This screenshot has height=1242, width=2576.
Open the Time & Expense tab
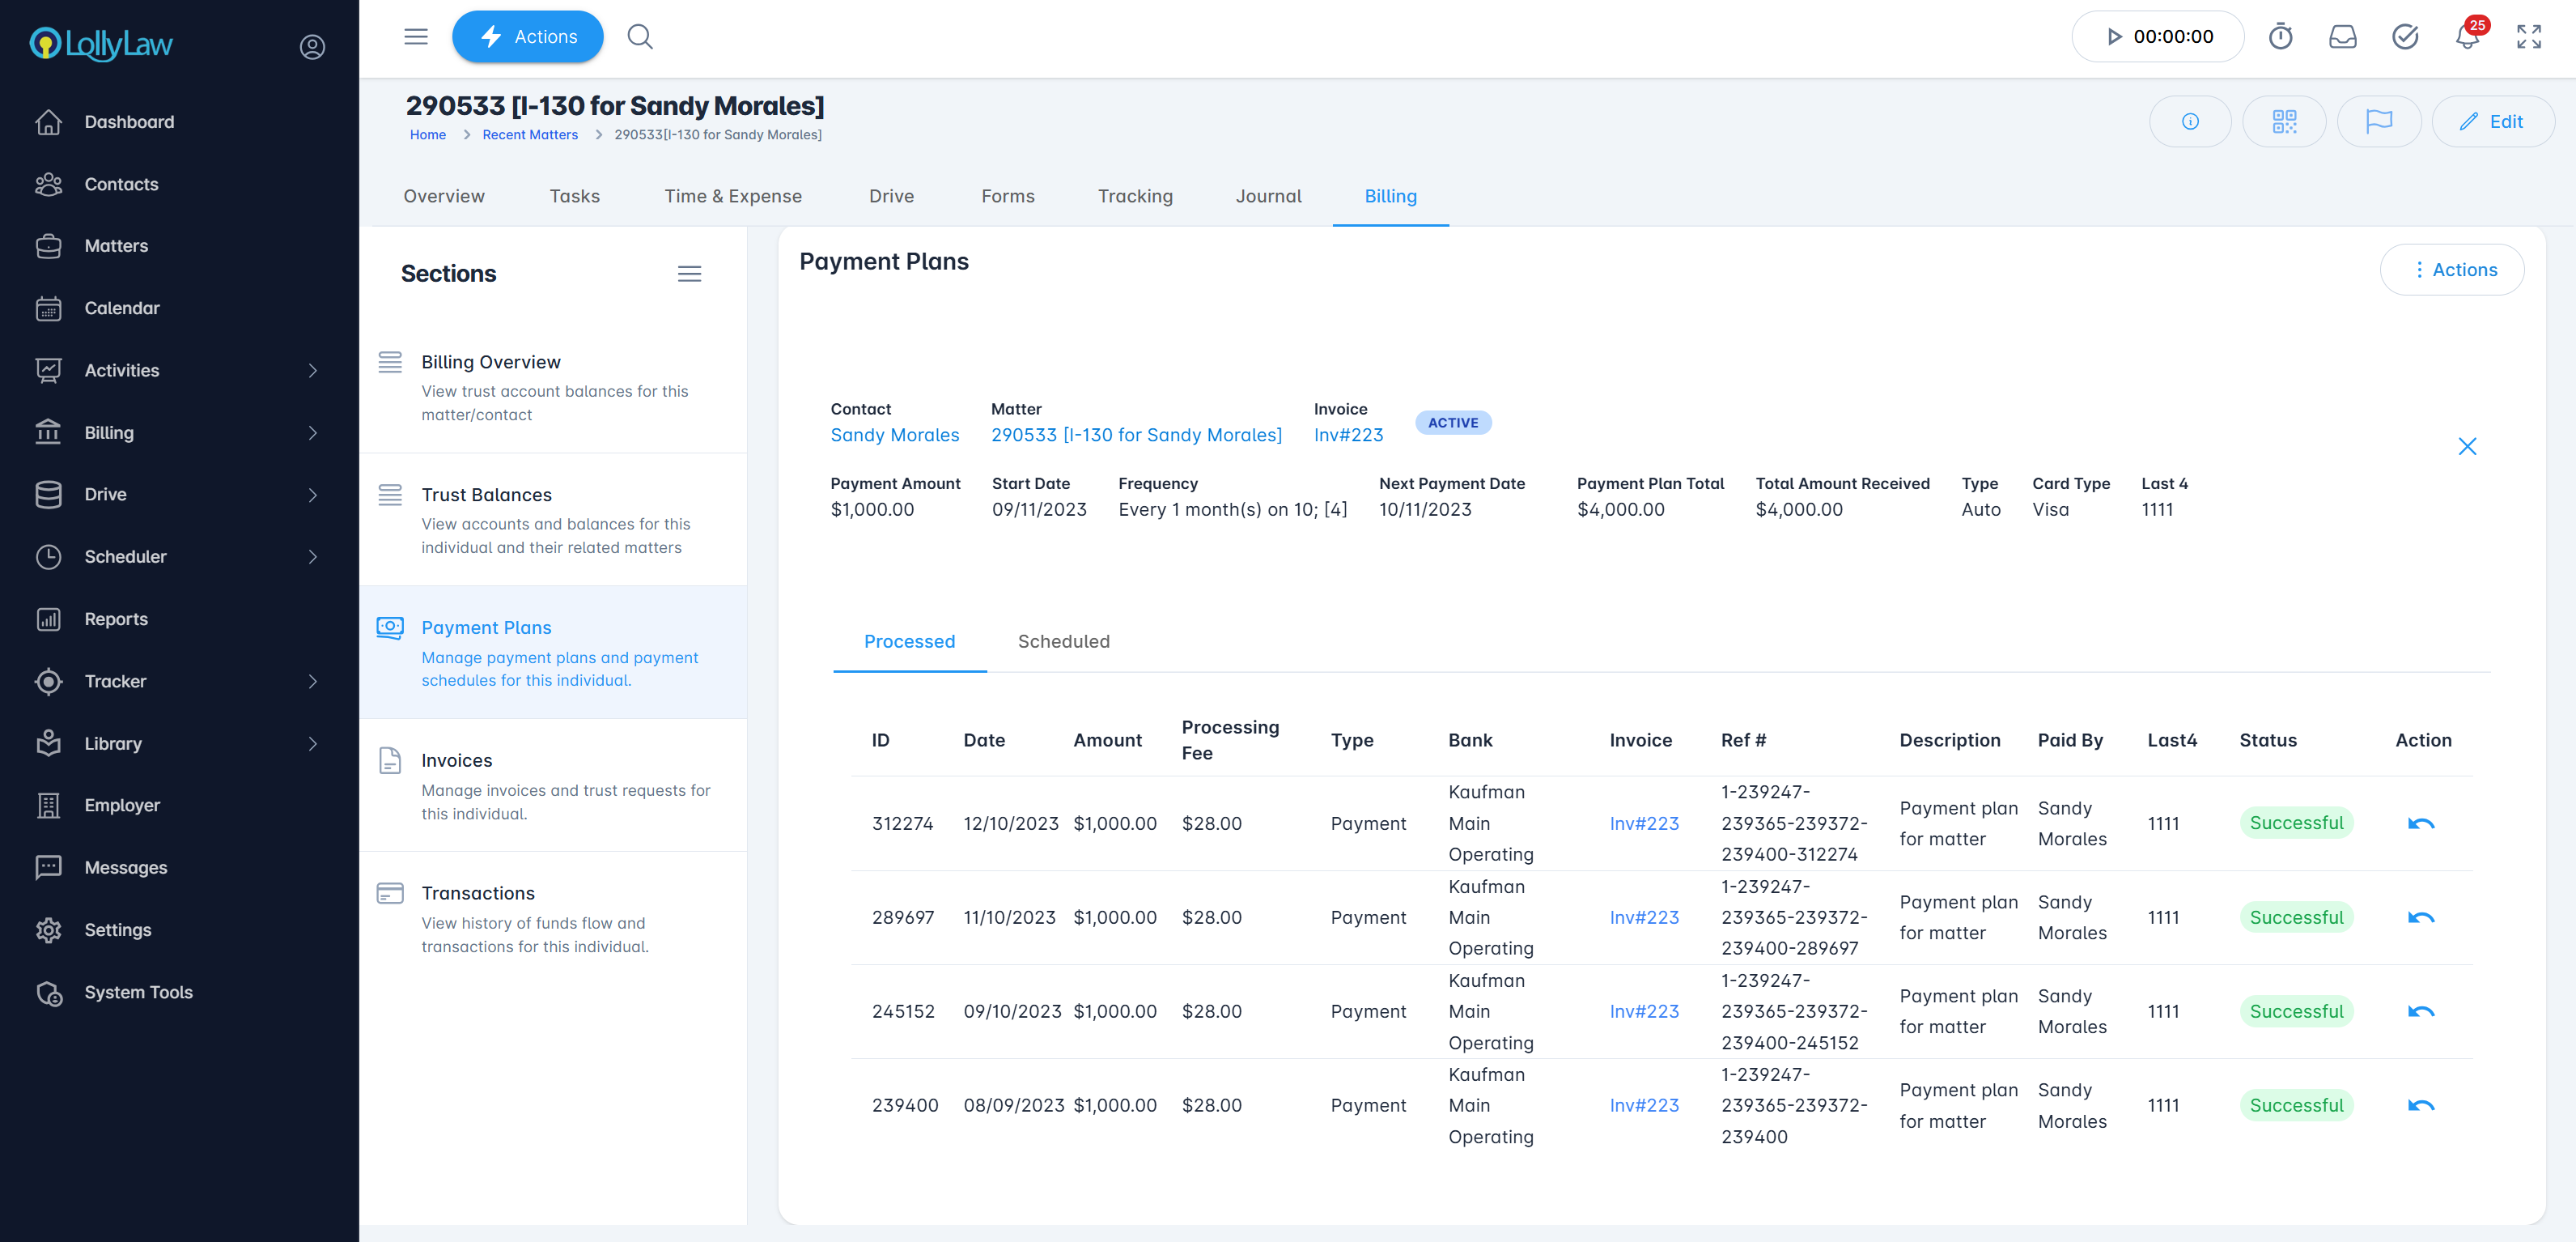[x=733, y=196]
